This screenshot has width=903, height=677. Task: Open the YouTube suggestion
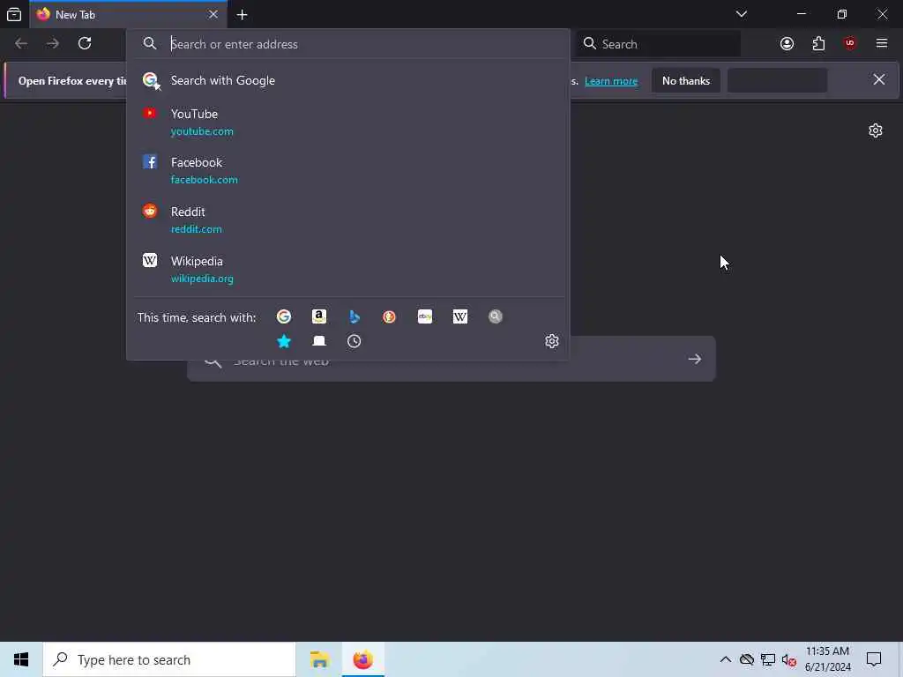point(347,122)
